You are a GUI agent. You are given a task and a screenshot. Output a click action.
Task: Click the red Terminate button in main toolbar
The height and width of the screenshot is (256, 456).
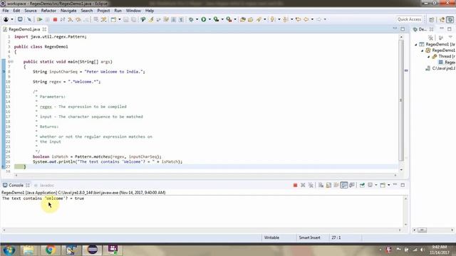(55, 19)
